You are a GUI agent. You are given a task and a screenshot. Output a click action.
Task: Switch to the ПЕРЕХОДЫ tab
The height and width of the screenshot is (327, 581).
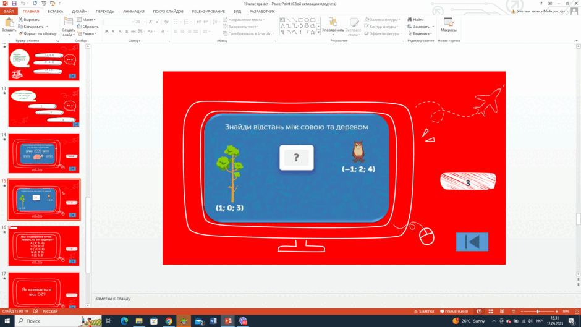pyautogui.click(x=105, y=11)
